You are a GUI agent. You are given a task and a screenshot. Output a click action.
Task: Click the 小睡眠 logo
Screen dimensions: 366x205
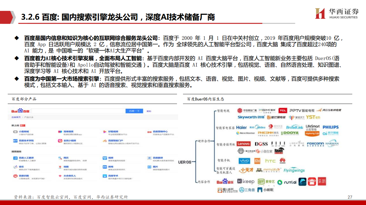click(265, 189)
